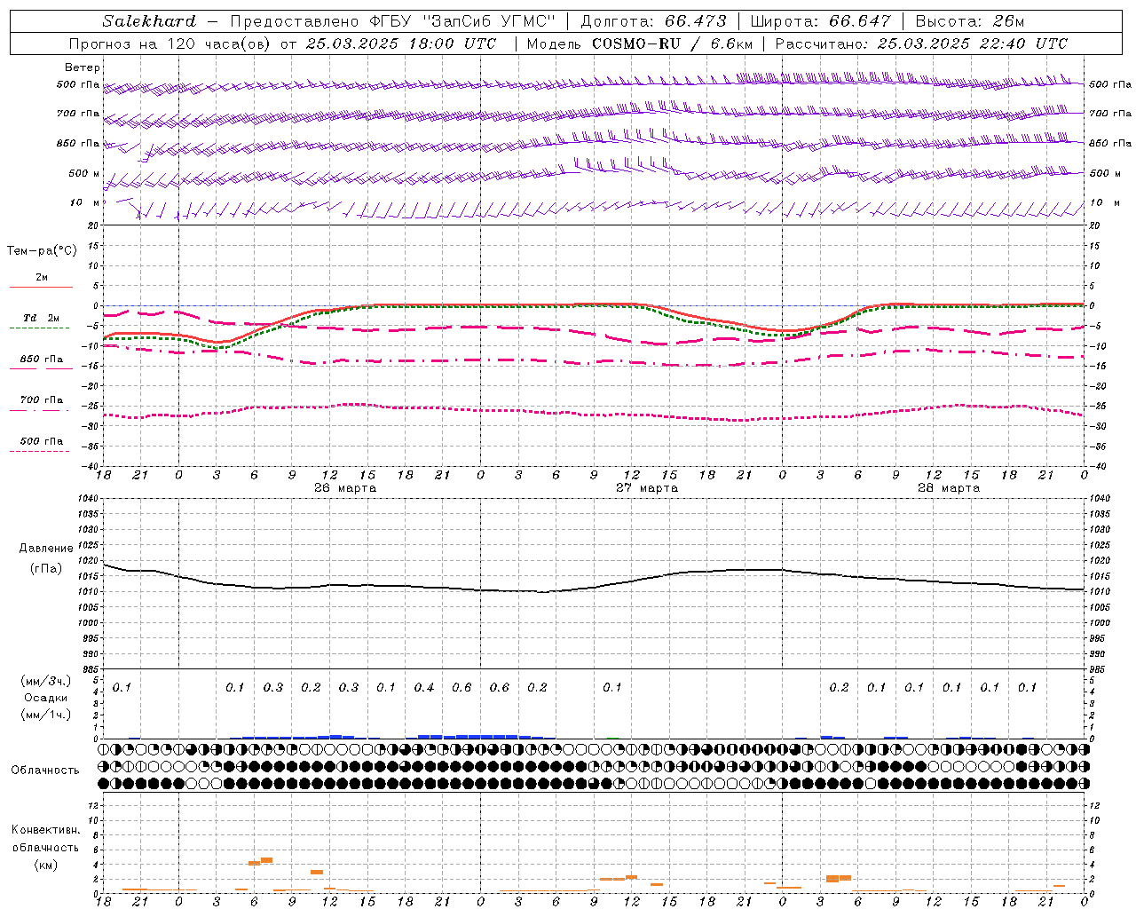Viewport: 1136px width, 909px height.
Task: Click the 'Облачность' cloud cover label
Action: (x=45, y=770)
